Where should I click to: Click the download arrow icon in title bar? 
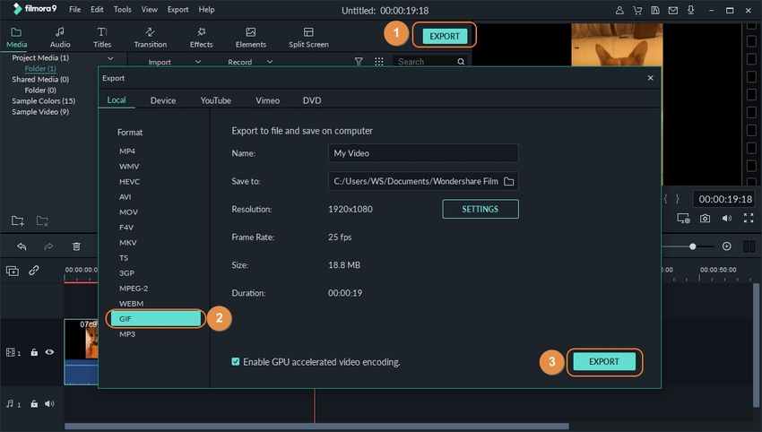pyautogui.click(x=690, y=10)
